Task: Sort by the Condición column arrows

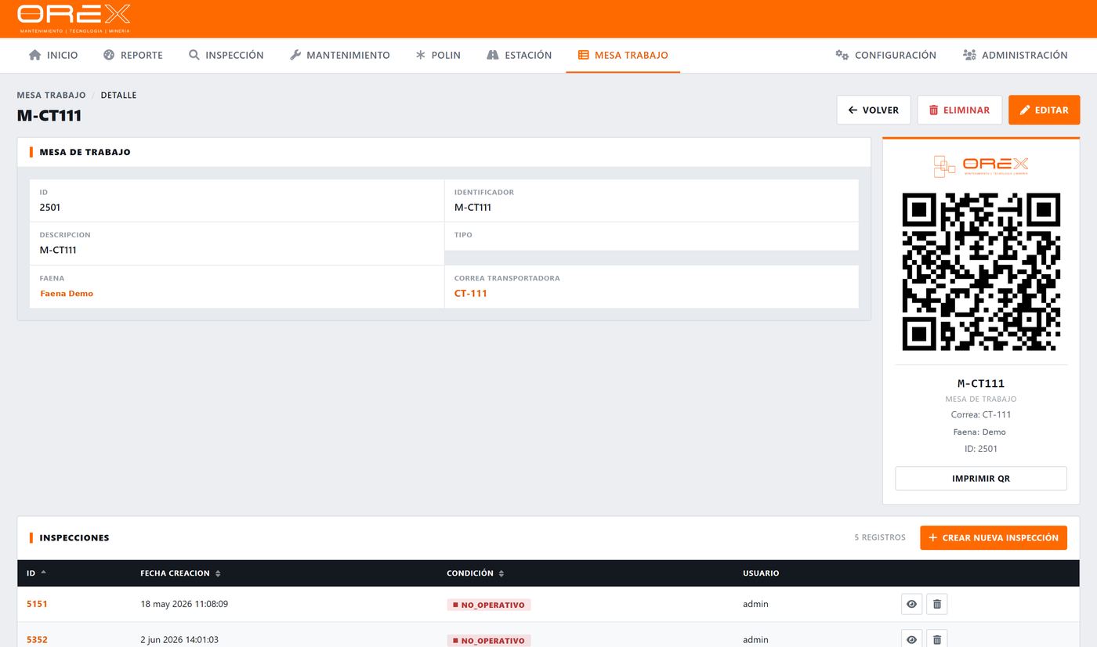Action: pos(501,573)
